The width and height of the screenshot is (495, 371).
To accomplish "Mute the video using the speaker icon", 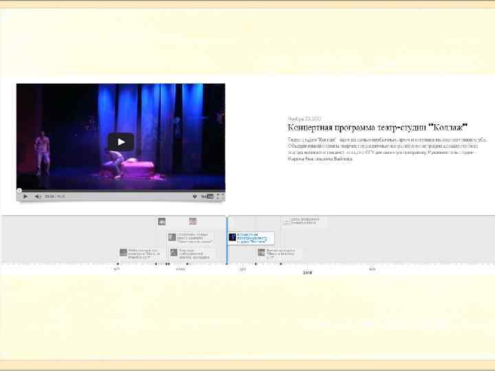I will pos(38,196).
